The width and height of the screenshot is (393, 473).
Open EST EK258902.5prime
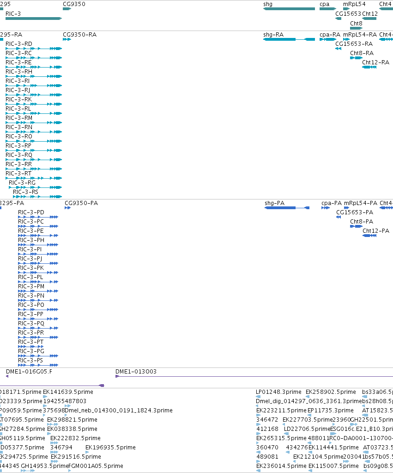(x=331, y=392)
